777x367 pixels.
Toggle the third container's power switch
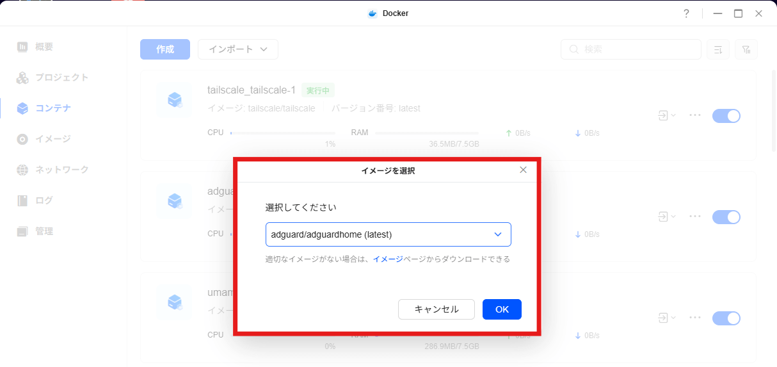pyautogui.click(x=726, y=318)
